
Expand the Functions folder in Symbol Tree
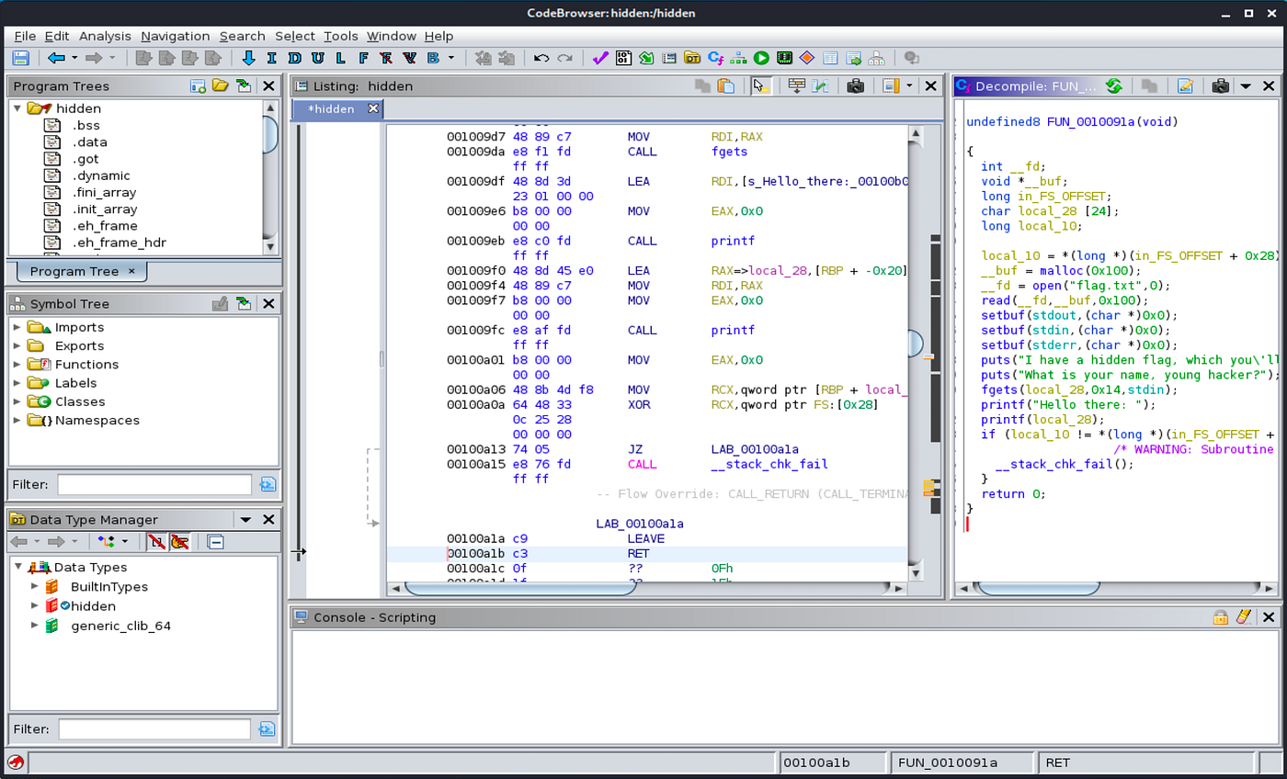[x=17, y=365]
